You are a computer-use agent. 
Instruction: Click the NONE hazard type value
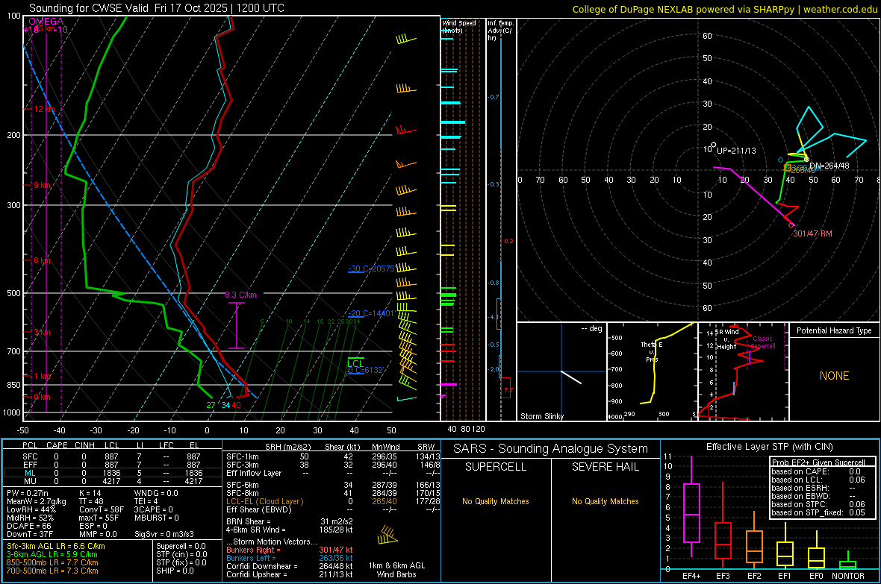(835, 376)
